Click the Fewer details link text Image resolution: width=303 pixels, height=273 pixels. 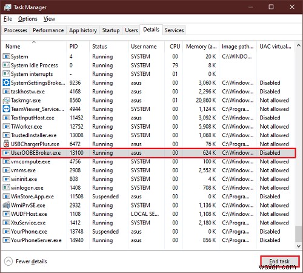[32, 261]
